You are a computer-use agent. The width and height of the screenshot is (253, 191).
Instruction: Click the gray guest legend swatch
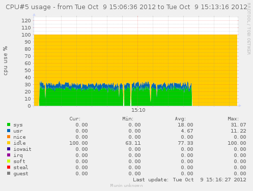pyautogui.click(x=9, y=173)
